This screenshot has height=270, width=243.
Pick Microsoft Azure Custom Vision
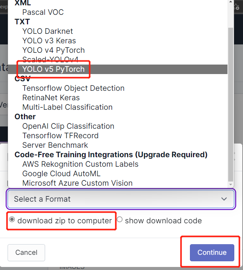77,183
